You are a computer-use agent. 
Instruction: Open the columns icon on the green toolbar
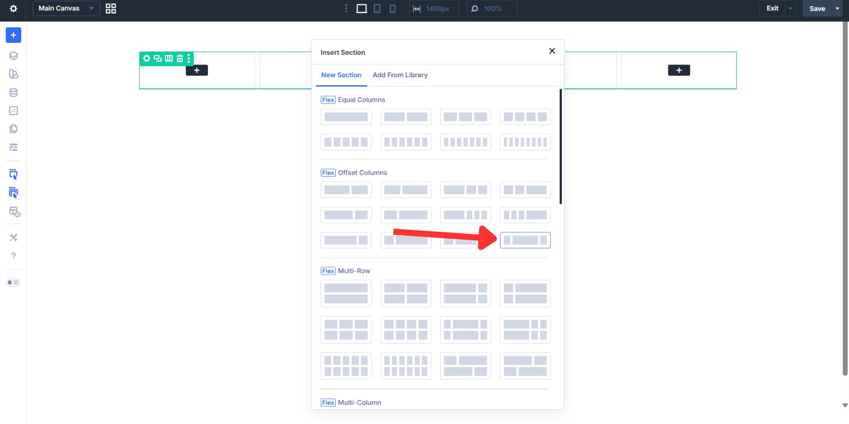pyautogui.click(x=168, y=58)
